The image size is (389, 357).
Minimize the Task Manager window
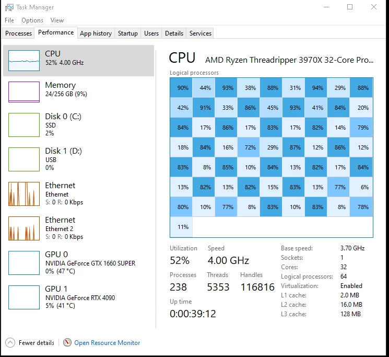[x=326, y=7]
